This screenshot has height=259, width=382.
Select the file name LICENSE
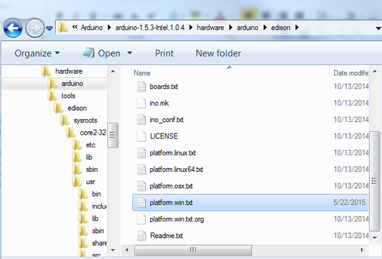[164, 136]
